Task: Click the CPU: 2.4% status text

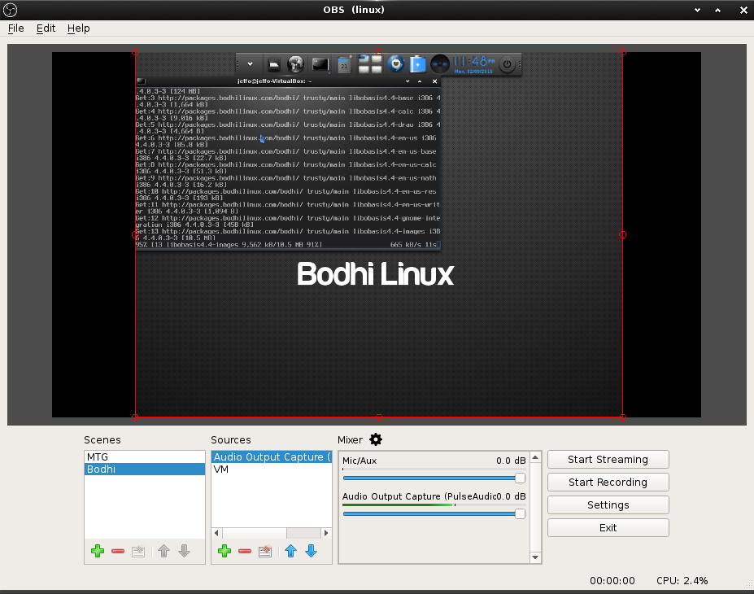Action: (x=682, y=580)
